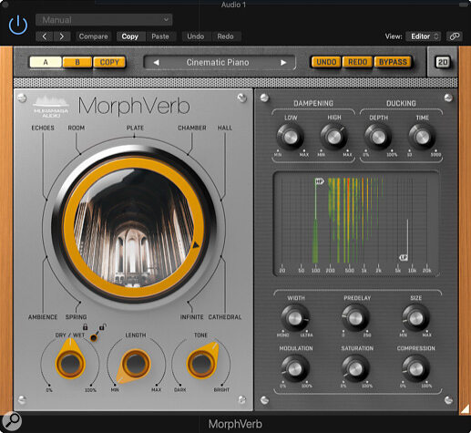471x433 pixels.
Task: Select next preset via right triangle arrow
Action: point(283,63)
